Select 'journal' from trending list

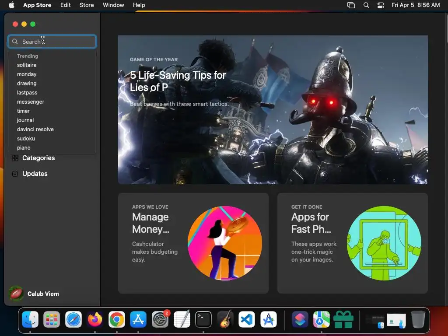point(25,120)
